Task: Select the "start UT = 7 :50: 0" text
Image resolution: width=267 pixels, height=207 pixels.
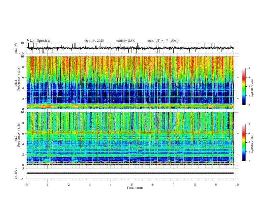Action: pyautogui.click(x=163, y=41)
